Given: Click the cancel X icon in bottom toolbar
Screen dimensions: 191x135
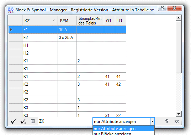Looking at the screenshot, I should click(176, 122).
